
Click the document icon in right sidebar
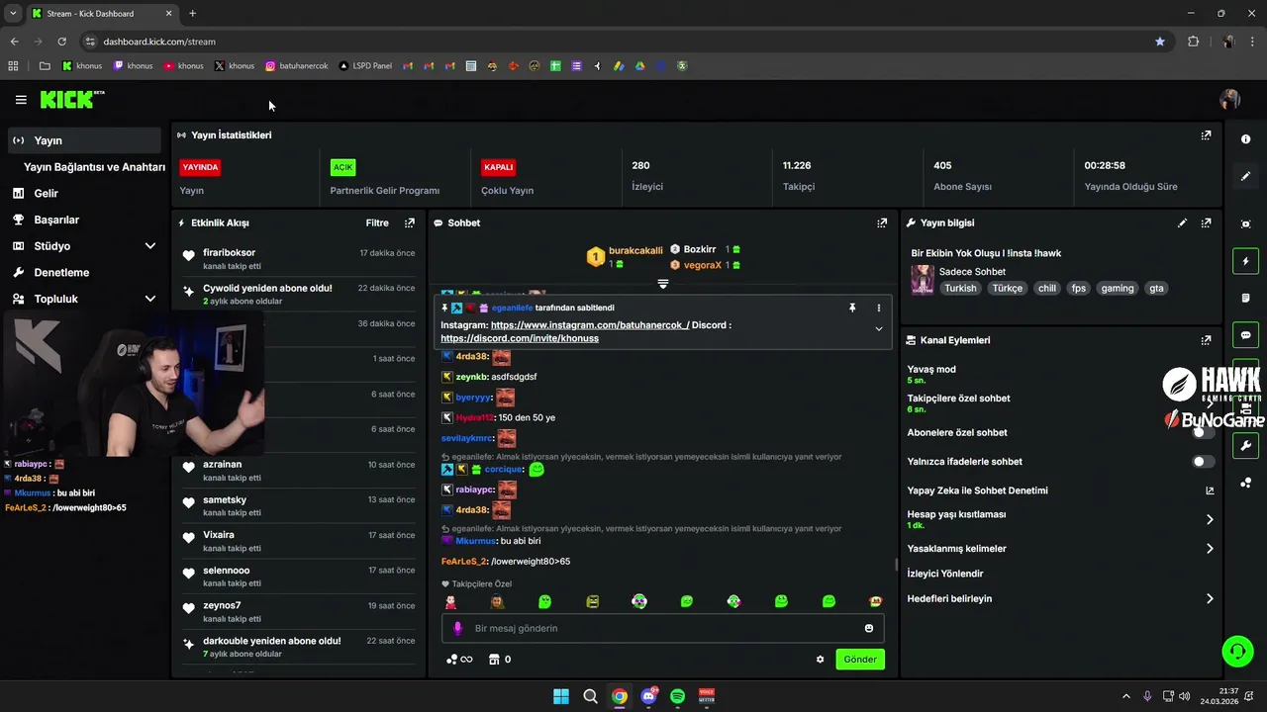pyautogui.click(x=1245, y=298)
